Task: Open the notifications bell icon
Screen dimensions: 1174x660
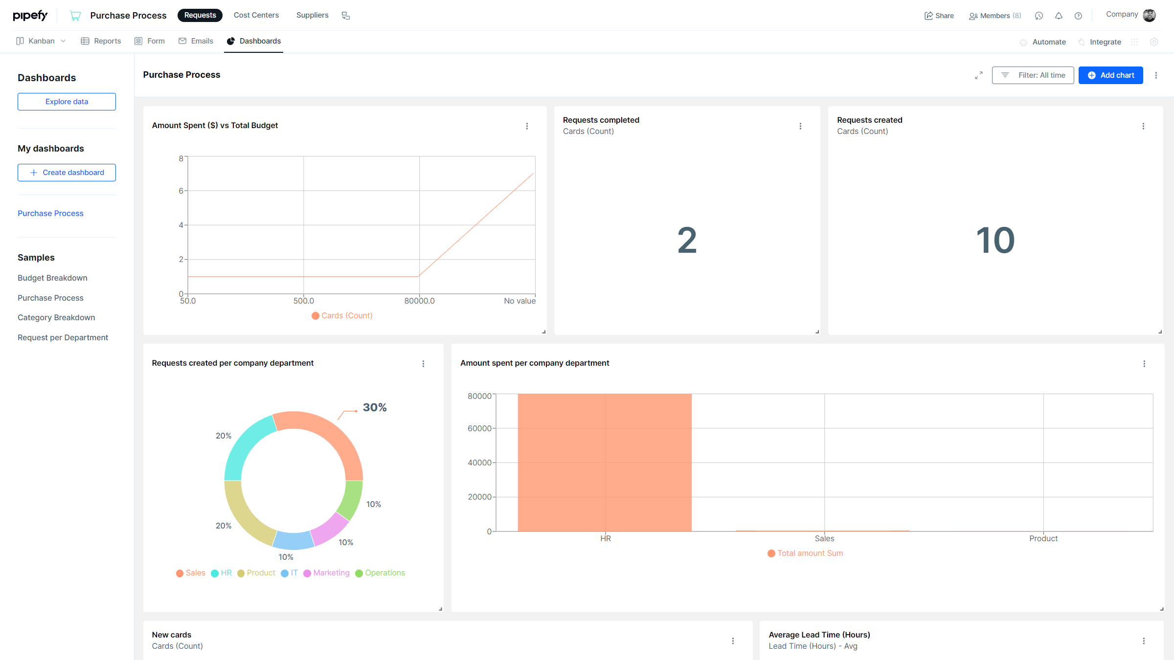Action: 1059,16
